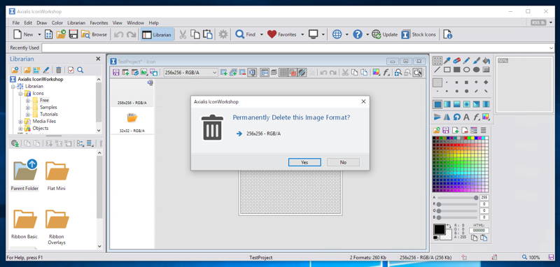The image size is (560, 267).
Task: Open the New button dropdown arrow
Action: click(x=39, y=34)
